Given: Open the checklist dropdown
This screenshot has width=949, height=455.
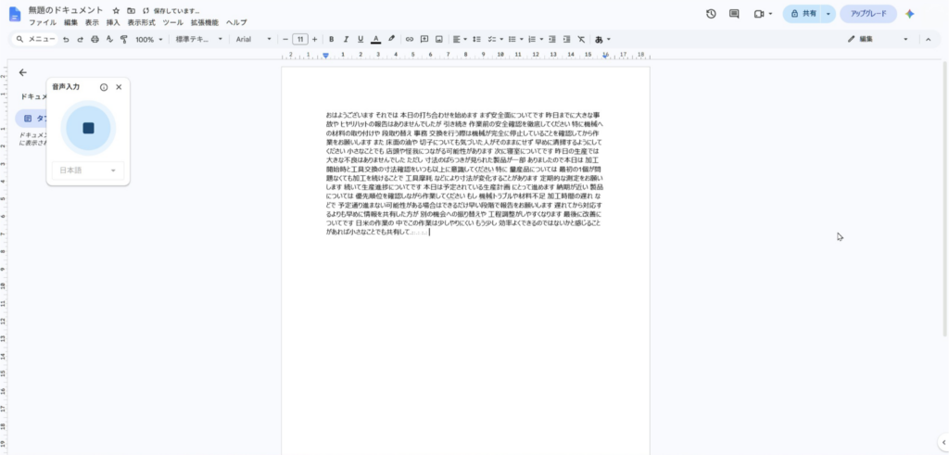Looking at the screenshot, I should coord(496,39).
